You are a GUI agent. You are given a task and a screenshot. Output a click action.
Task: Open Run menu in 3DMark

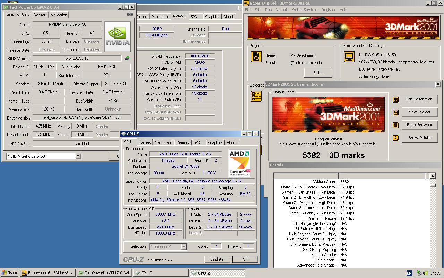[268, 10]
